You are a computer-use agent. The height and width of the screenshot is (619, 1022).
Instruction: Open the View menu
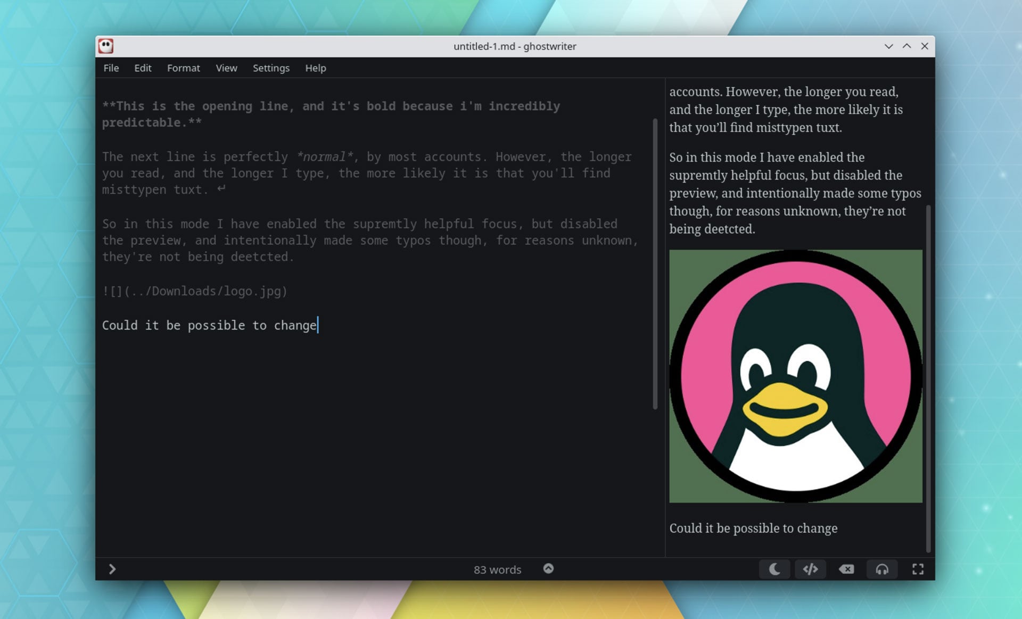click(226, 68)
